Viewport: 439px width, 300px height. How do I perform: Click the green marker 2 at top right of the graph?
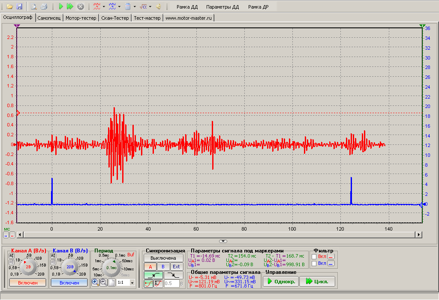[x=422, y=26]
